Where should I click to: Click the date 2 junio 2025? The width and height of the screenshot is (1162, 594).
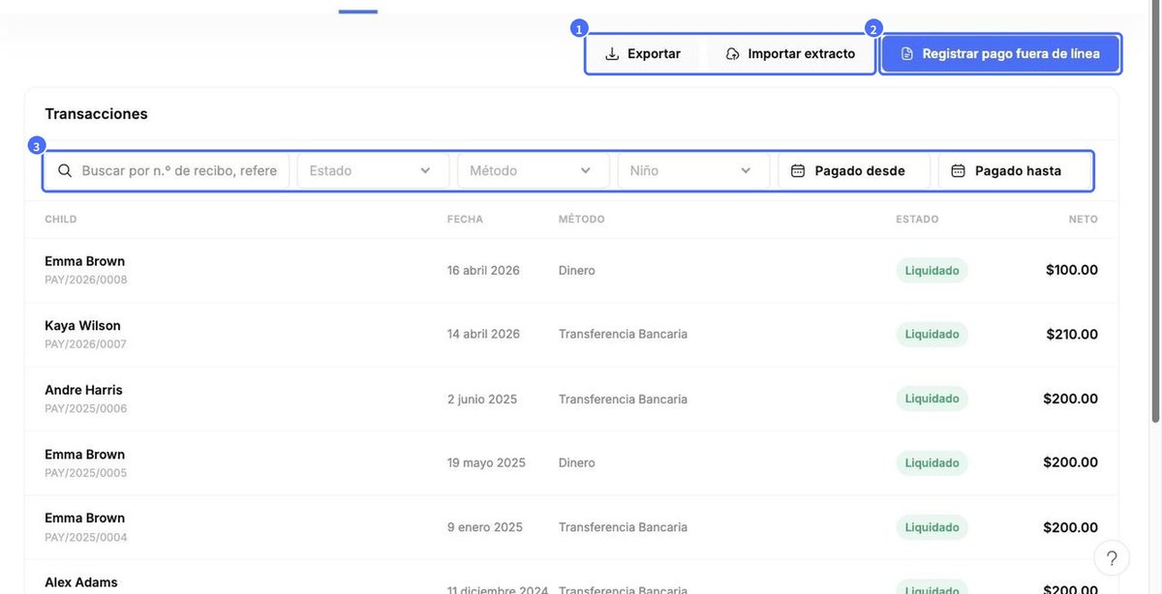[x=482, y=399]
